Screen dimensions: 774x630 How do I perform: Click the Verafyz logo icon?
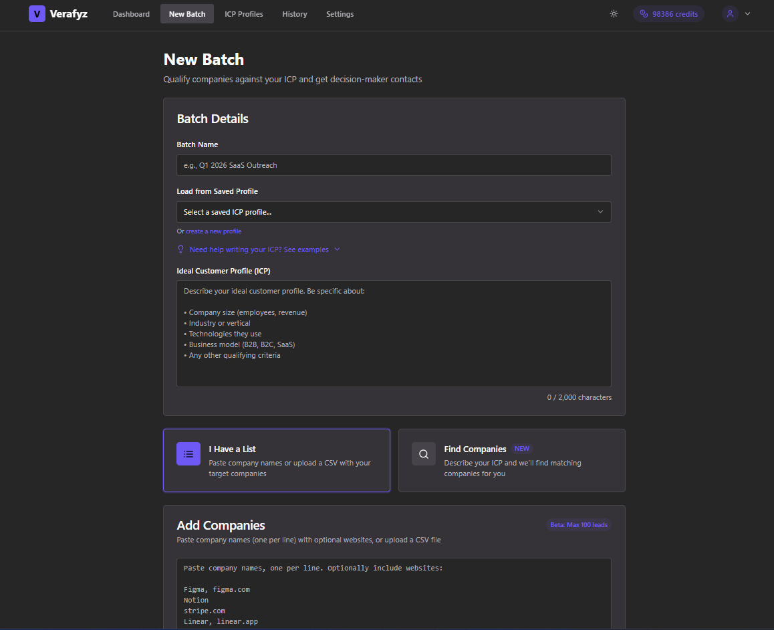(37, 13)
